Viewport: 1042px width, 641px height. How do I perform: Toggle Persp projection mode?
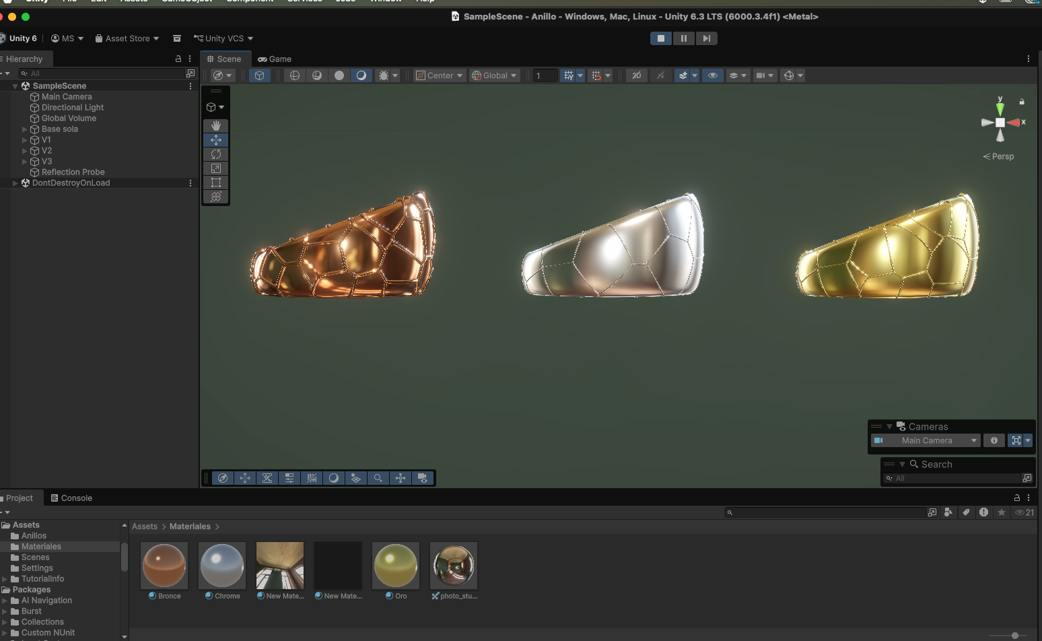(x=998, y=156)
